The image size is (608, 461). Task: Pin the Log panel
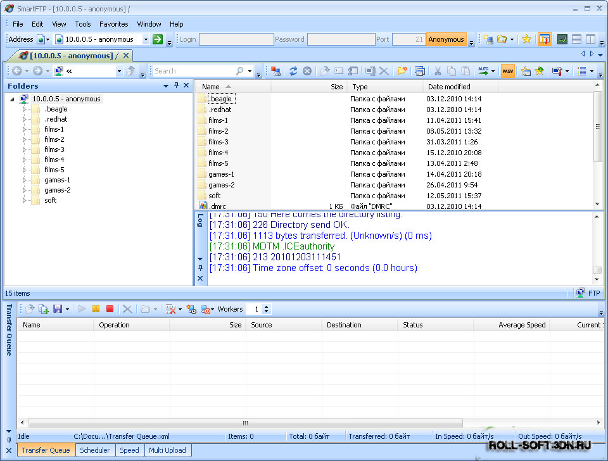point(200,268)
